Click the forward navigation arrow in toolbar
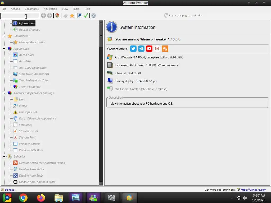Image resolution: width=271 pixels, height=203 pixels. click(49, 16)
